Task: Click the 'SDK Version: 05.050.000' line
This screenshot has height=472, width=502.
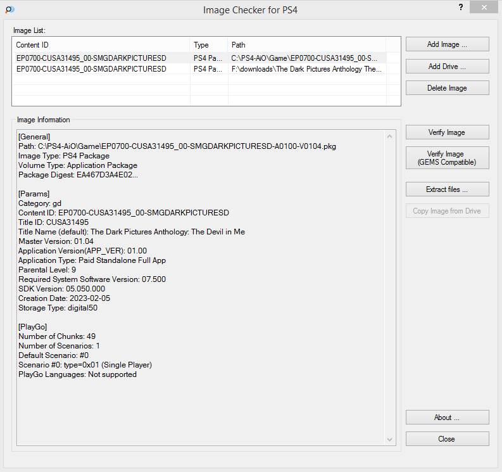Action: [x=62, y=289]
